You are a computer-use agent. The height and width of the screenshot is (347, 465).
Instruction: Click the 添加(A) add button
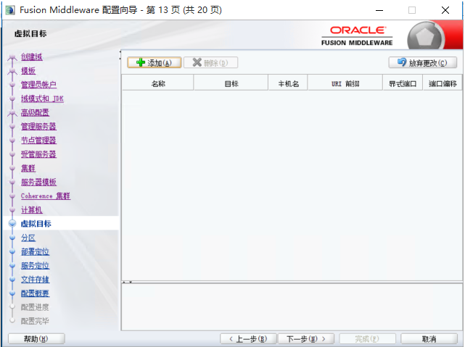point(155,63)
